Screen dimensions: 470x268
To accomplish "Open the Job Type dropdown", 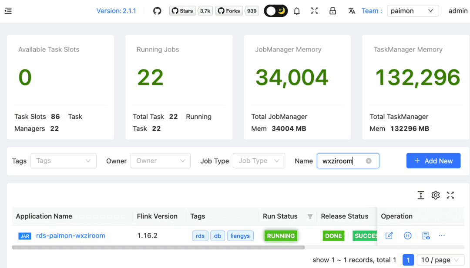I will coord(258,161).
